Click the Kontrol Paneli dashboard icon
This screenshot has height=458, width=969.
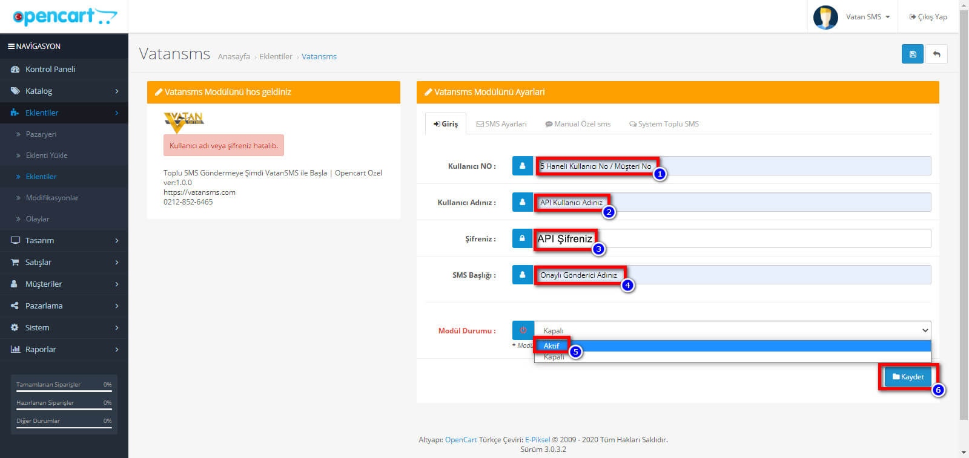(15, 69)
